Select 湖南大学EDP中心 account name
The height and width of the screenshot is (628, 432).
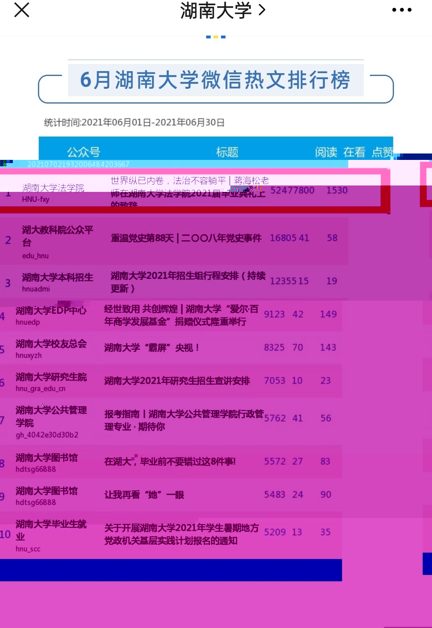[51, 310]
